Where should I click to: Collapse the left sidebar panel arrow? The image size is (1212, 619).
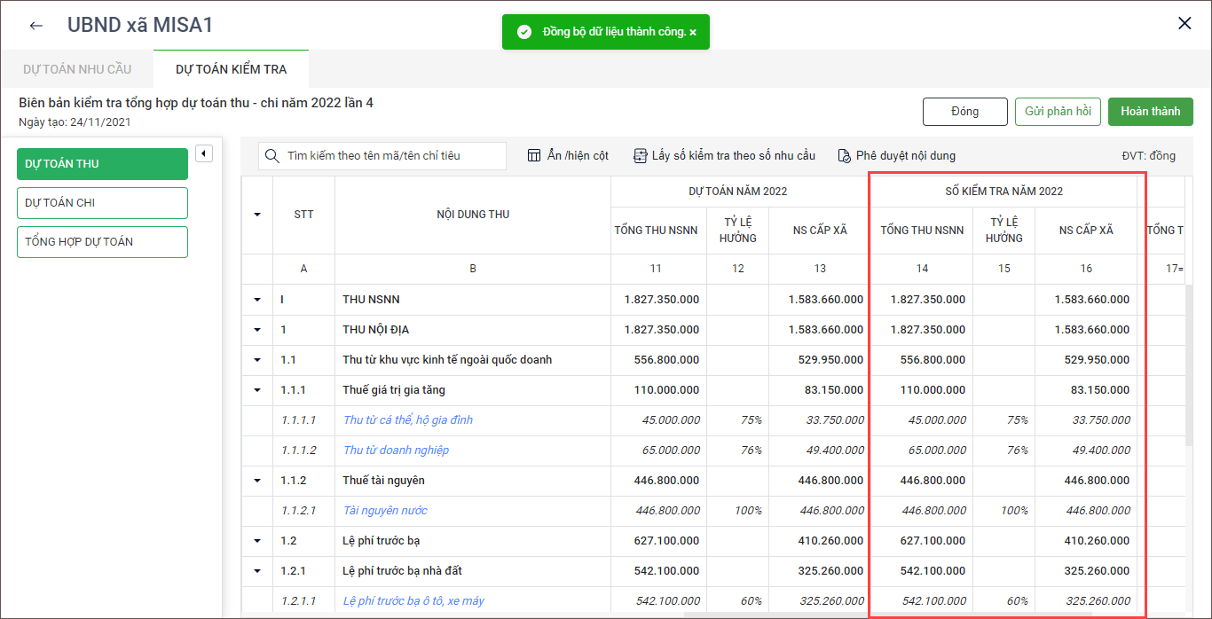pyautogui.click(x=204, y=153)
